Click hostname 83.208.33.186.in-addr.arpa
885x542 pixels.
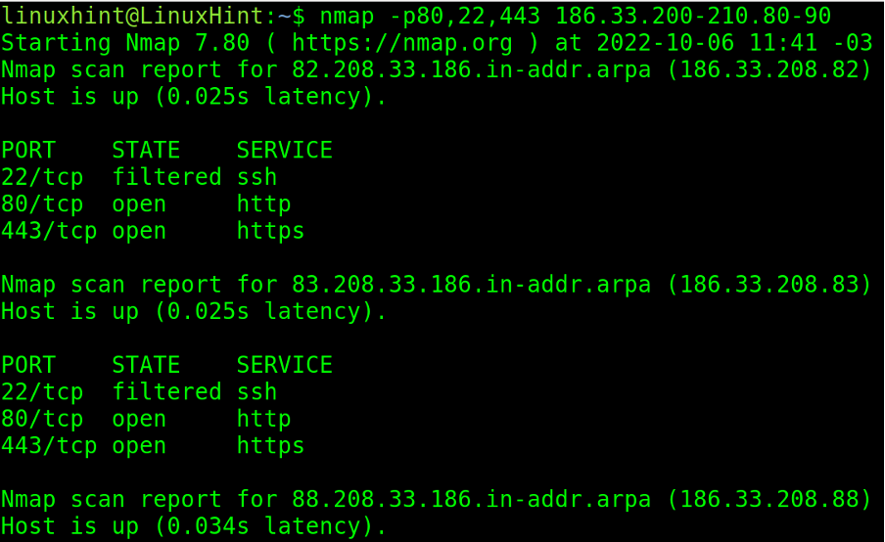471,286
